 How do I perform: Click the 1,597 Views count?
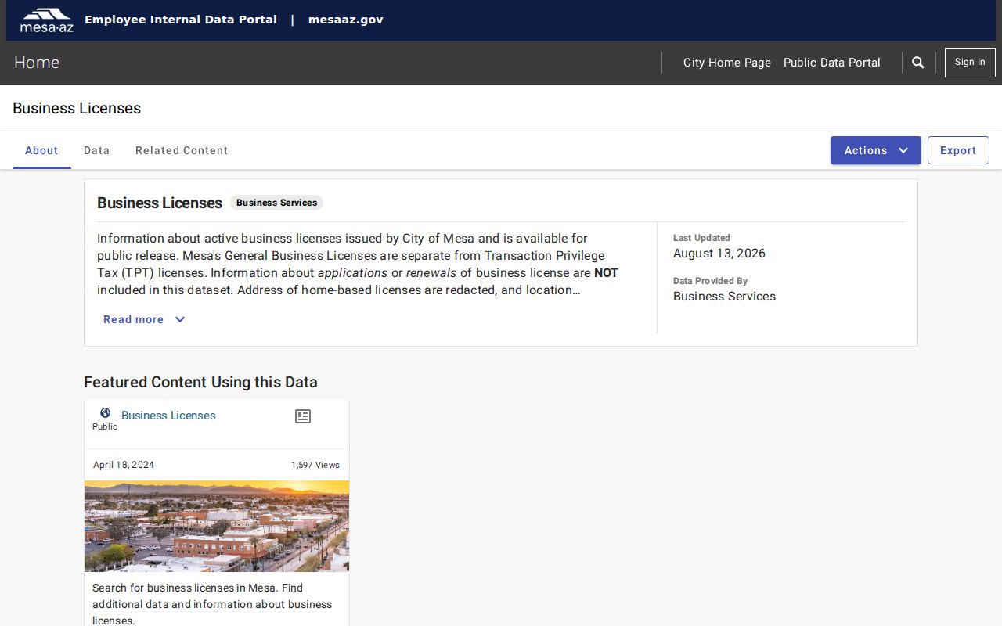[315, 465]
